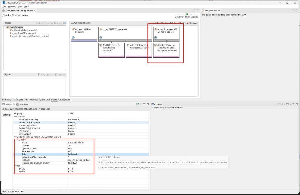The height and width of the screenshot is (195, 300).
Task: Select the Settings tab in Properties
Action: click(x=7, y=115)
